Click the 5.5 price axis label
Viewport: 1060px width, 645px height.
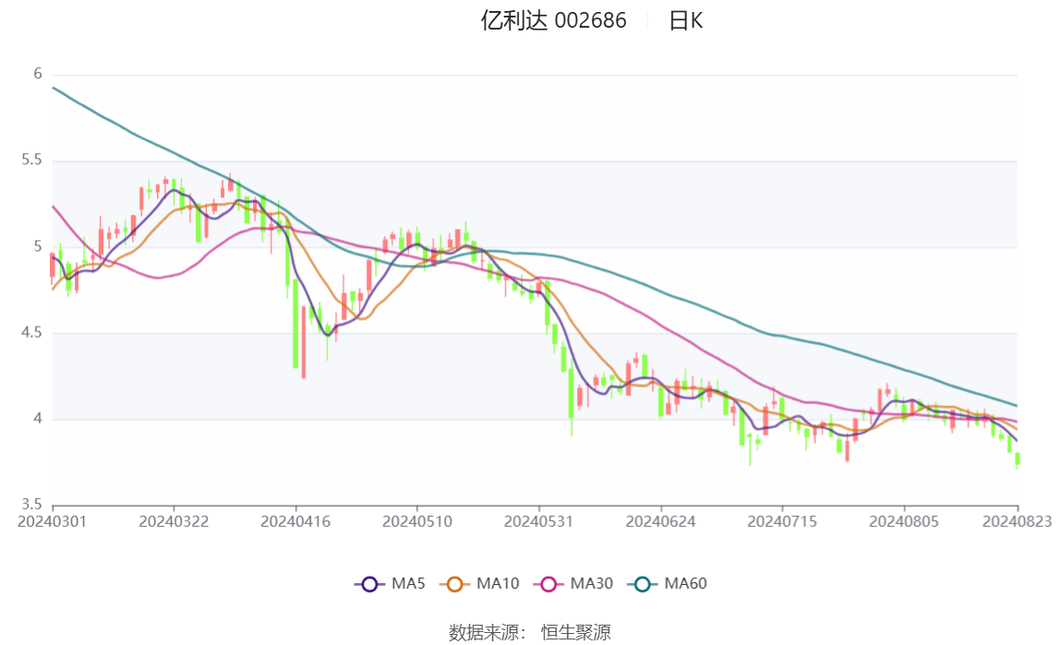coord(31,160)
